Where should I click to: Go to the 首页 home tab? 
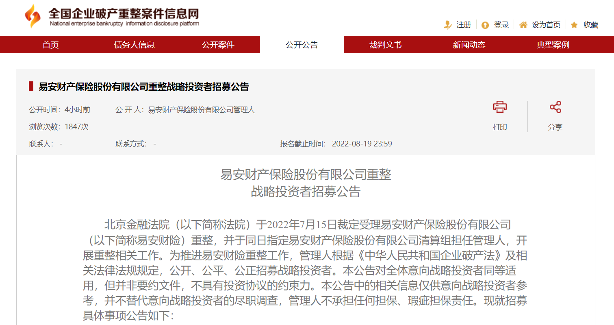51,45
